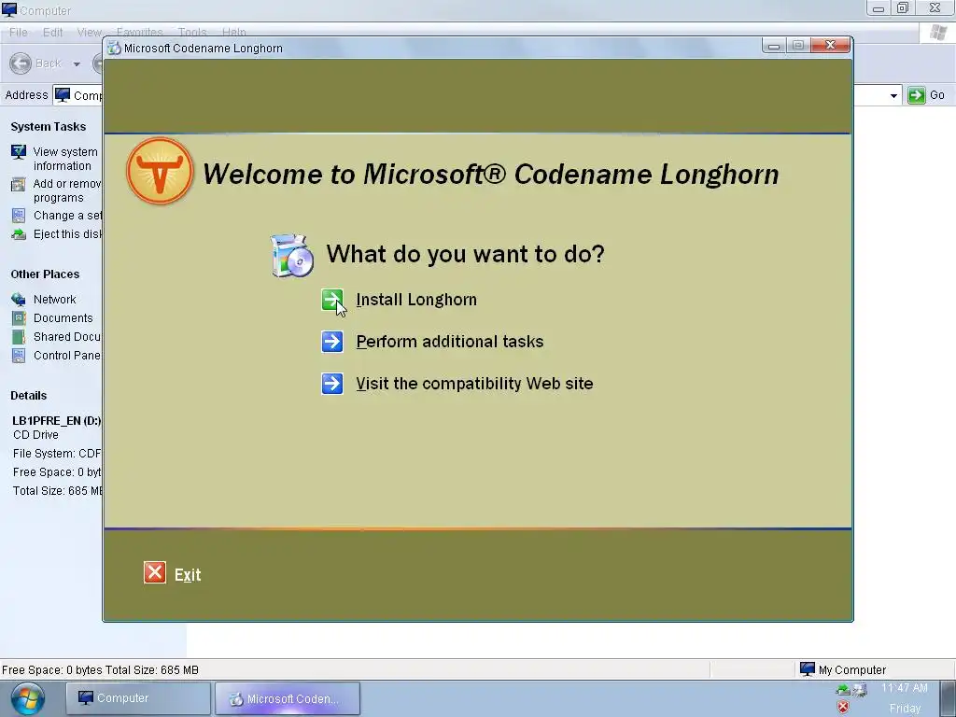
Task: Click My Computer zone in status bar
Action: pos(843,669)
